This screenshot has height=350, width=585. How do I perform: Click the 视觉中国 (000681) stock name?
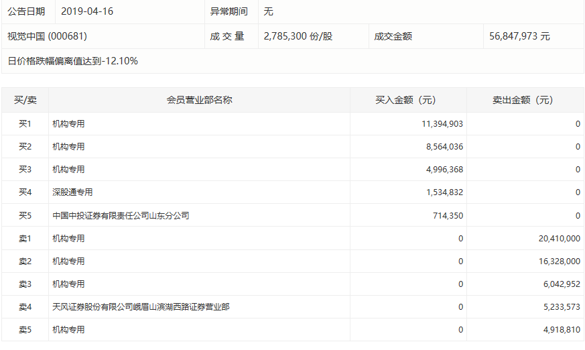[x=47, y=36]
